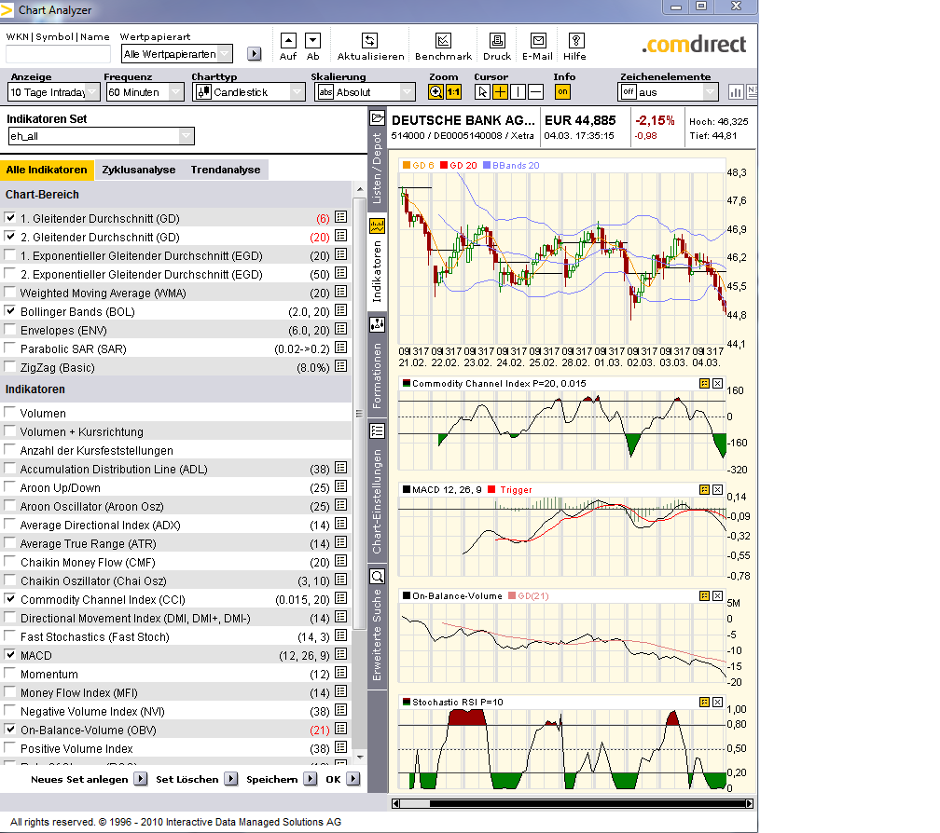Click the Auf up-arrow icon
Viewport: 940px width, 833px height.
point(288,41)
